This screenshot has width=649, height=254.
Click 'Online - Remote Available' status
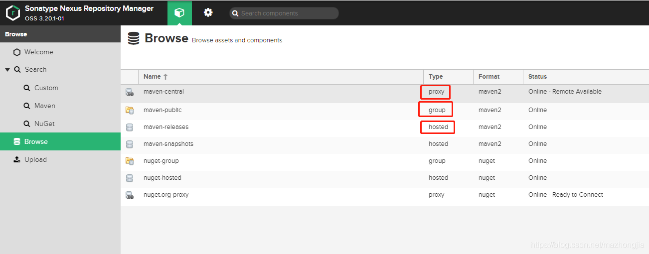click(565, 92)
